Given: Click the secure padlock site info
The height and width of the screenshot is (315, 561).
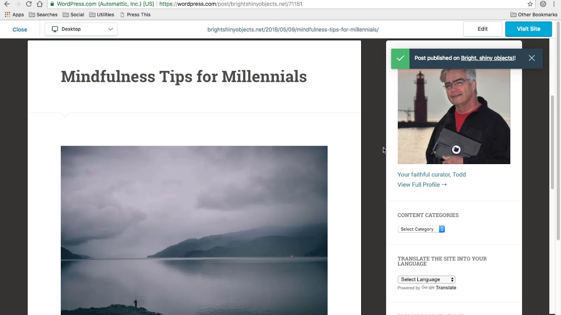Looking at the screenshot, I should point(53,4).
